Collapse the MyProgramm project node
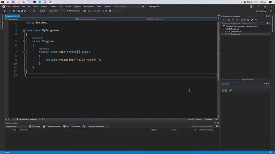The height and width of the screenshot is (154, 275). pos(223,29)
